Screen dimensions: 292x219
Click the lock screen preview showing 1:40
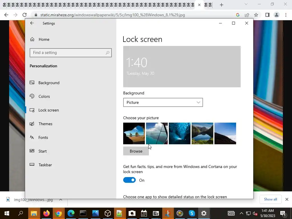tap(182, 66)
